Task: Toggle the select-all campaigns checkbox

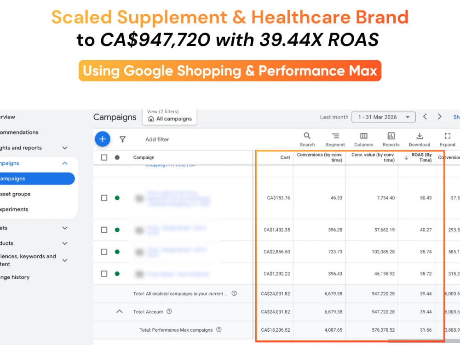Action: point(104,157)
